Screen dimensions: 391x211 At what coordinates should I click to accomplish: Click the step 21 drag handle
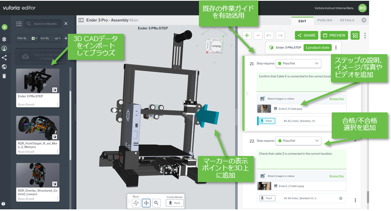pos(247,94)
